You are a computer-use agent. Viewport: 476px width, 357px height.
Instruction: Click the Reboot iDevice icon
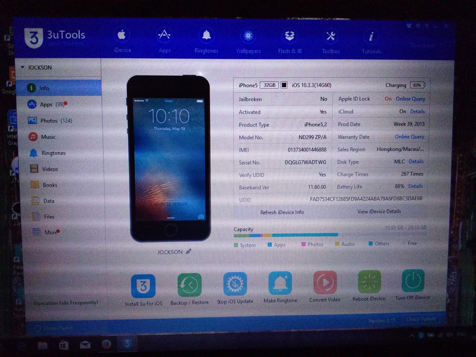pyautogui.click(x=369, y=281)
